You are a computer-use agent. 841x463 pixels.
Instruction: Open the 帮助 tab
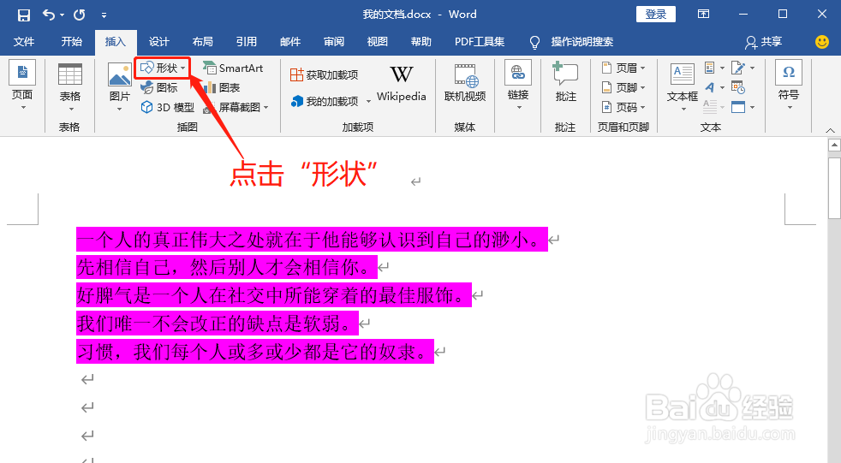(x=421, y=42)
